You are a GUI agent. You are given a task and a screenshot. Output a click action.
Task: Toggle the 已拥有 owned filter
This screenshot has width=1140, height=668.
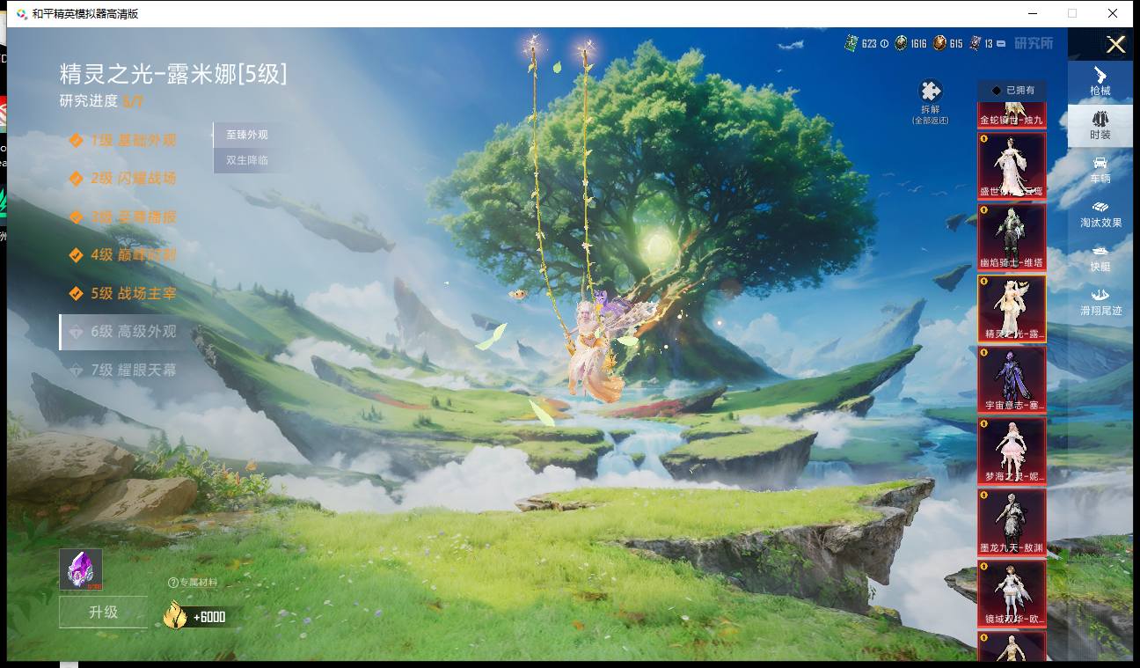tap(1012, 90)
